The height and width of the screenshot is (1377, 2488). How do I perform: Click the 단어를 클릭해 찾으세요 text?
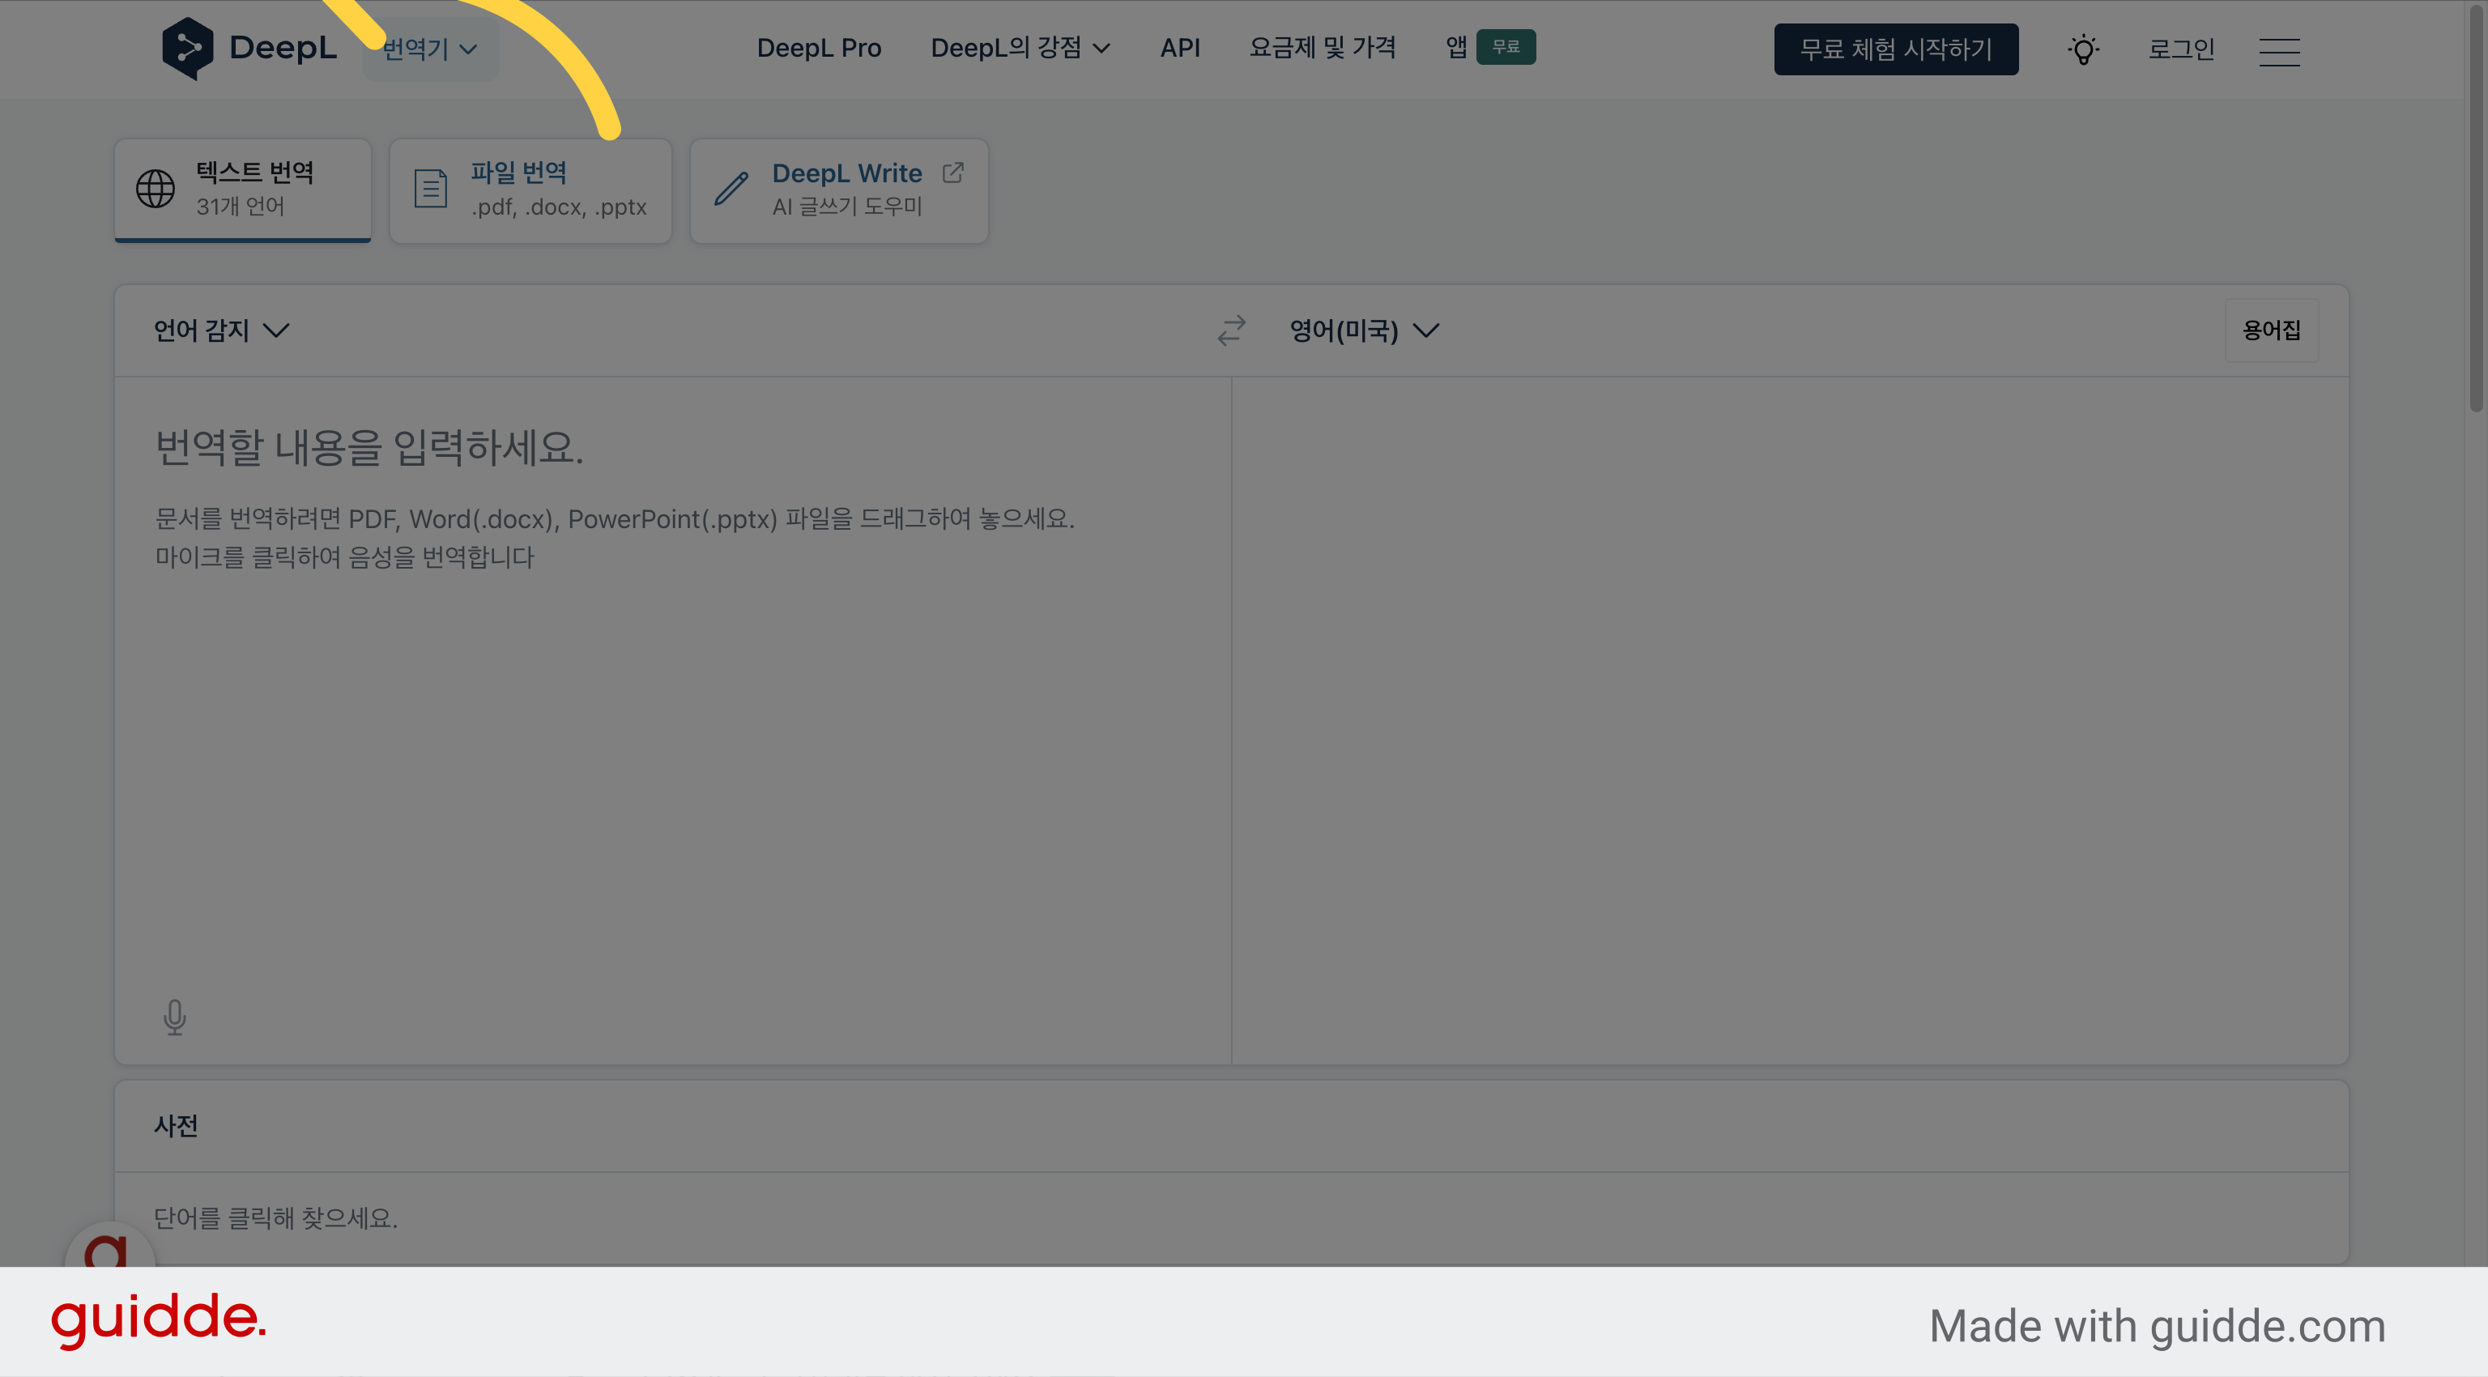(275, 1217)
